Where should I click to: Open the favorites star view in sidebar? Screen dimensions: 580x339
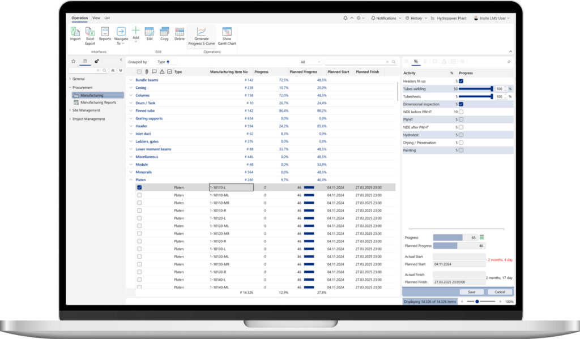73,61
